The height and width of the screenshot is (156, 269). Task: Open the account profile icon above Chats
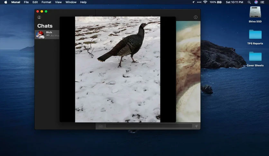point(39,17)
